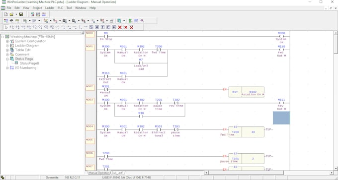Select Washing Machine [FBs-40MA] root item
The width and height of the screenshot is (338, 180).
[x=32, y=37]
